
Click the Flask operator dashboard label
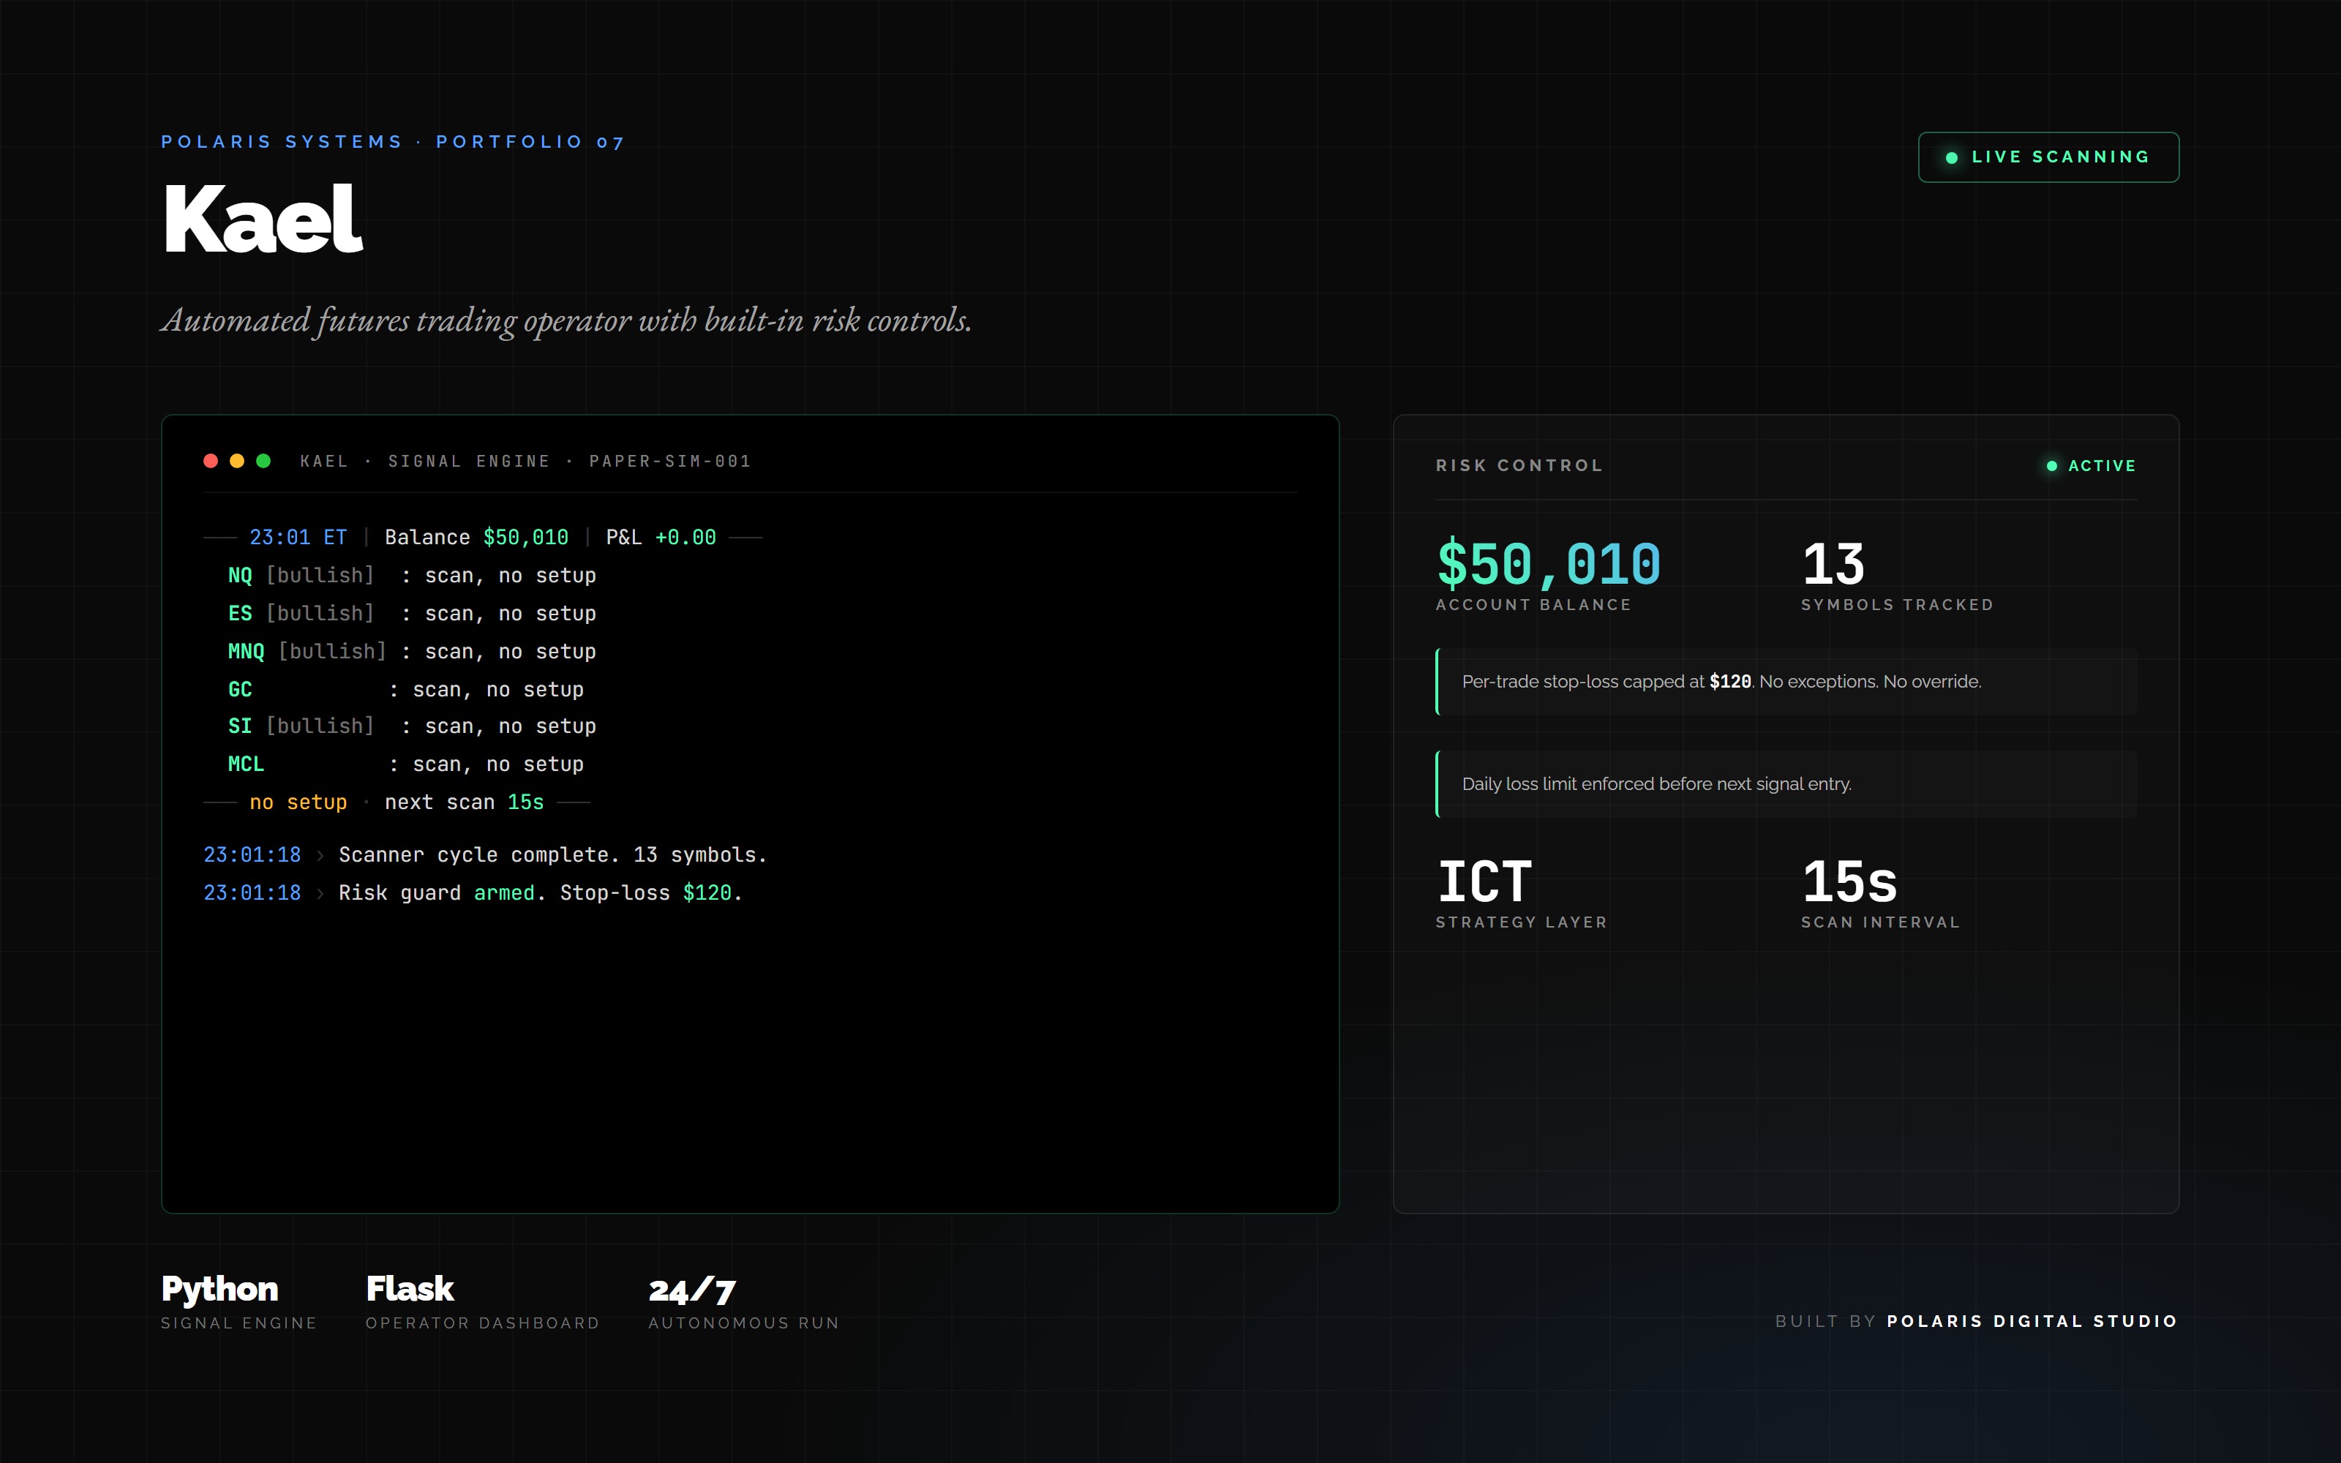[483, 1301]
